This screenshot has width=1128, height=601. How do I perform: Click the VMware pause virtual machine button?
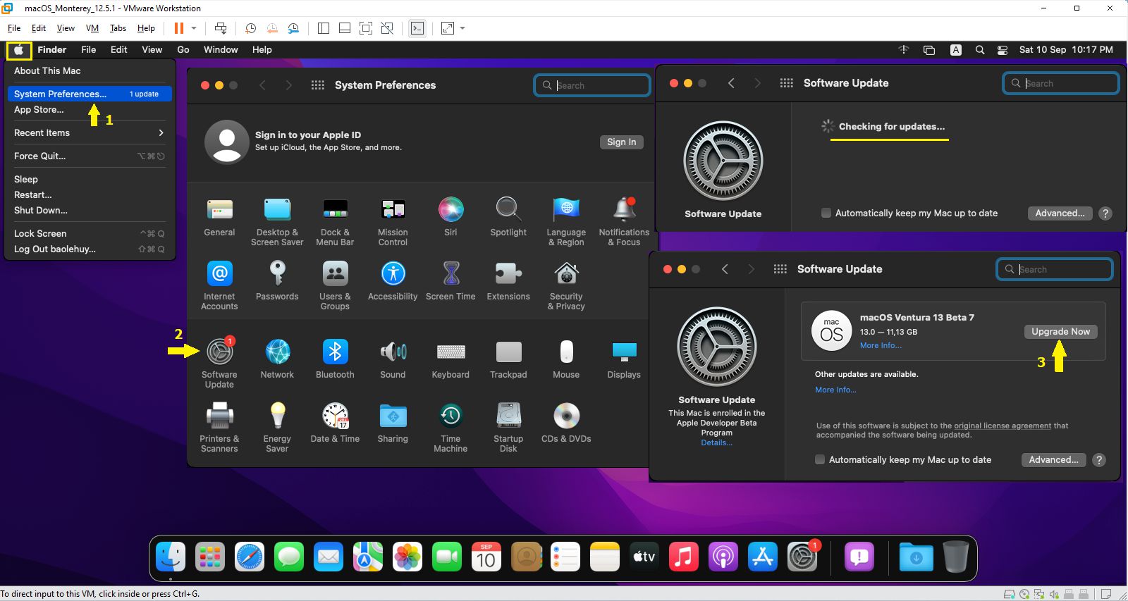(178, 28)
